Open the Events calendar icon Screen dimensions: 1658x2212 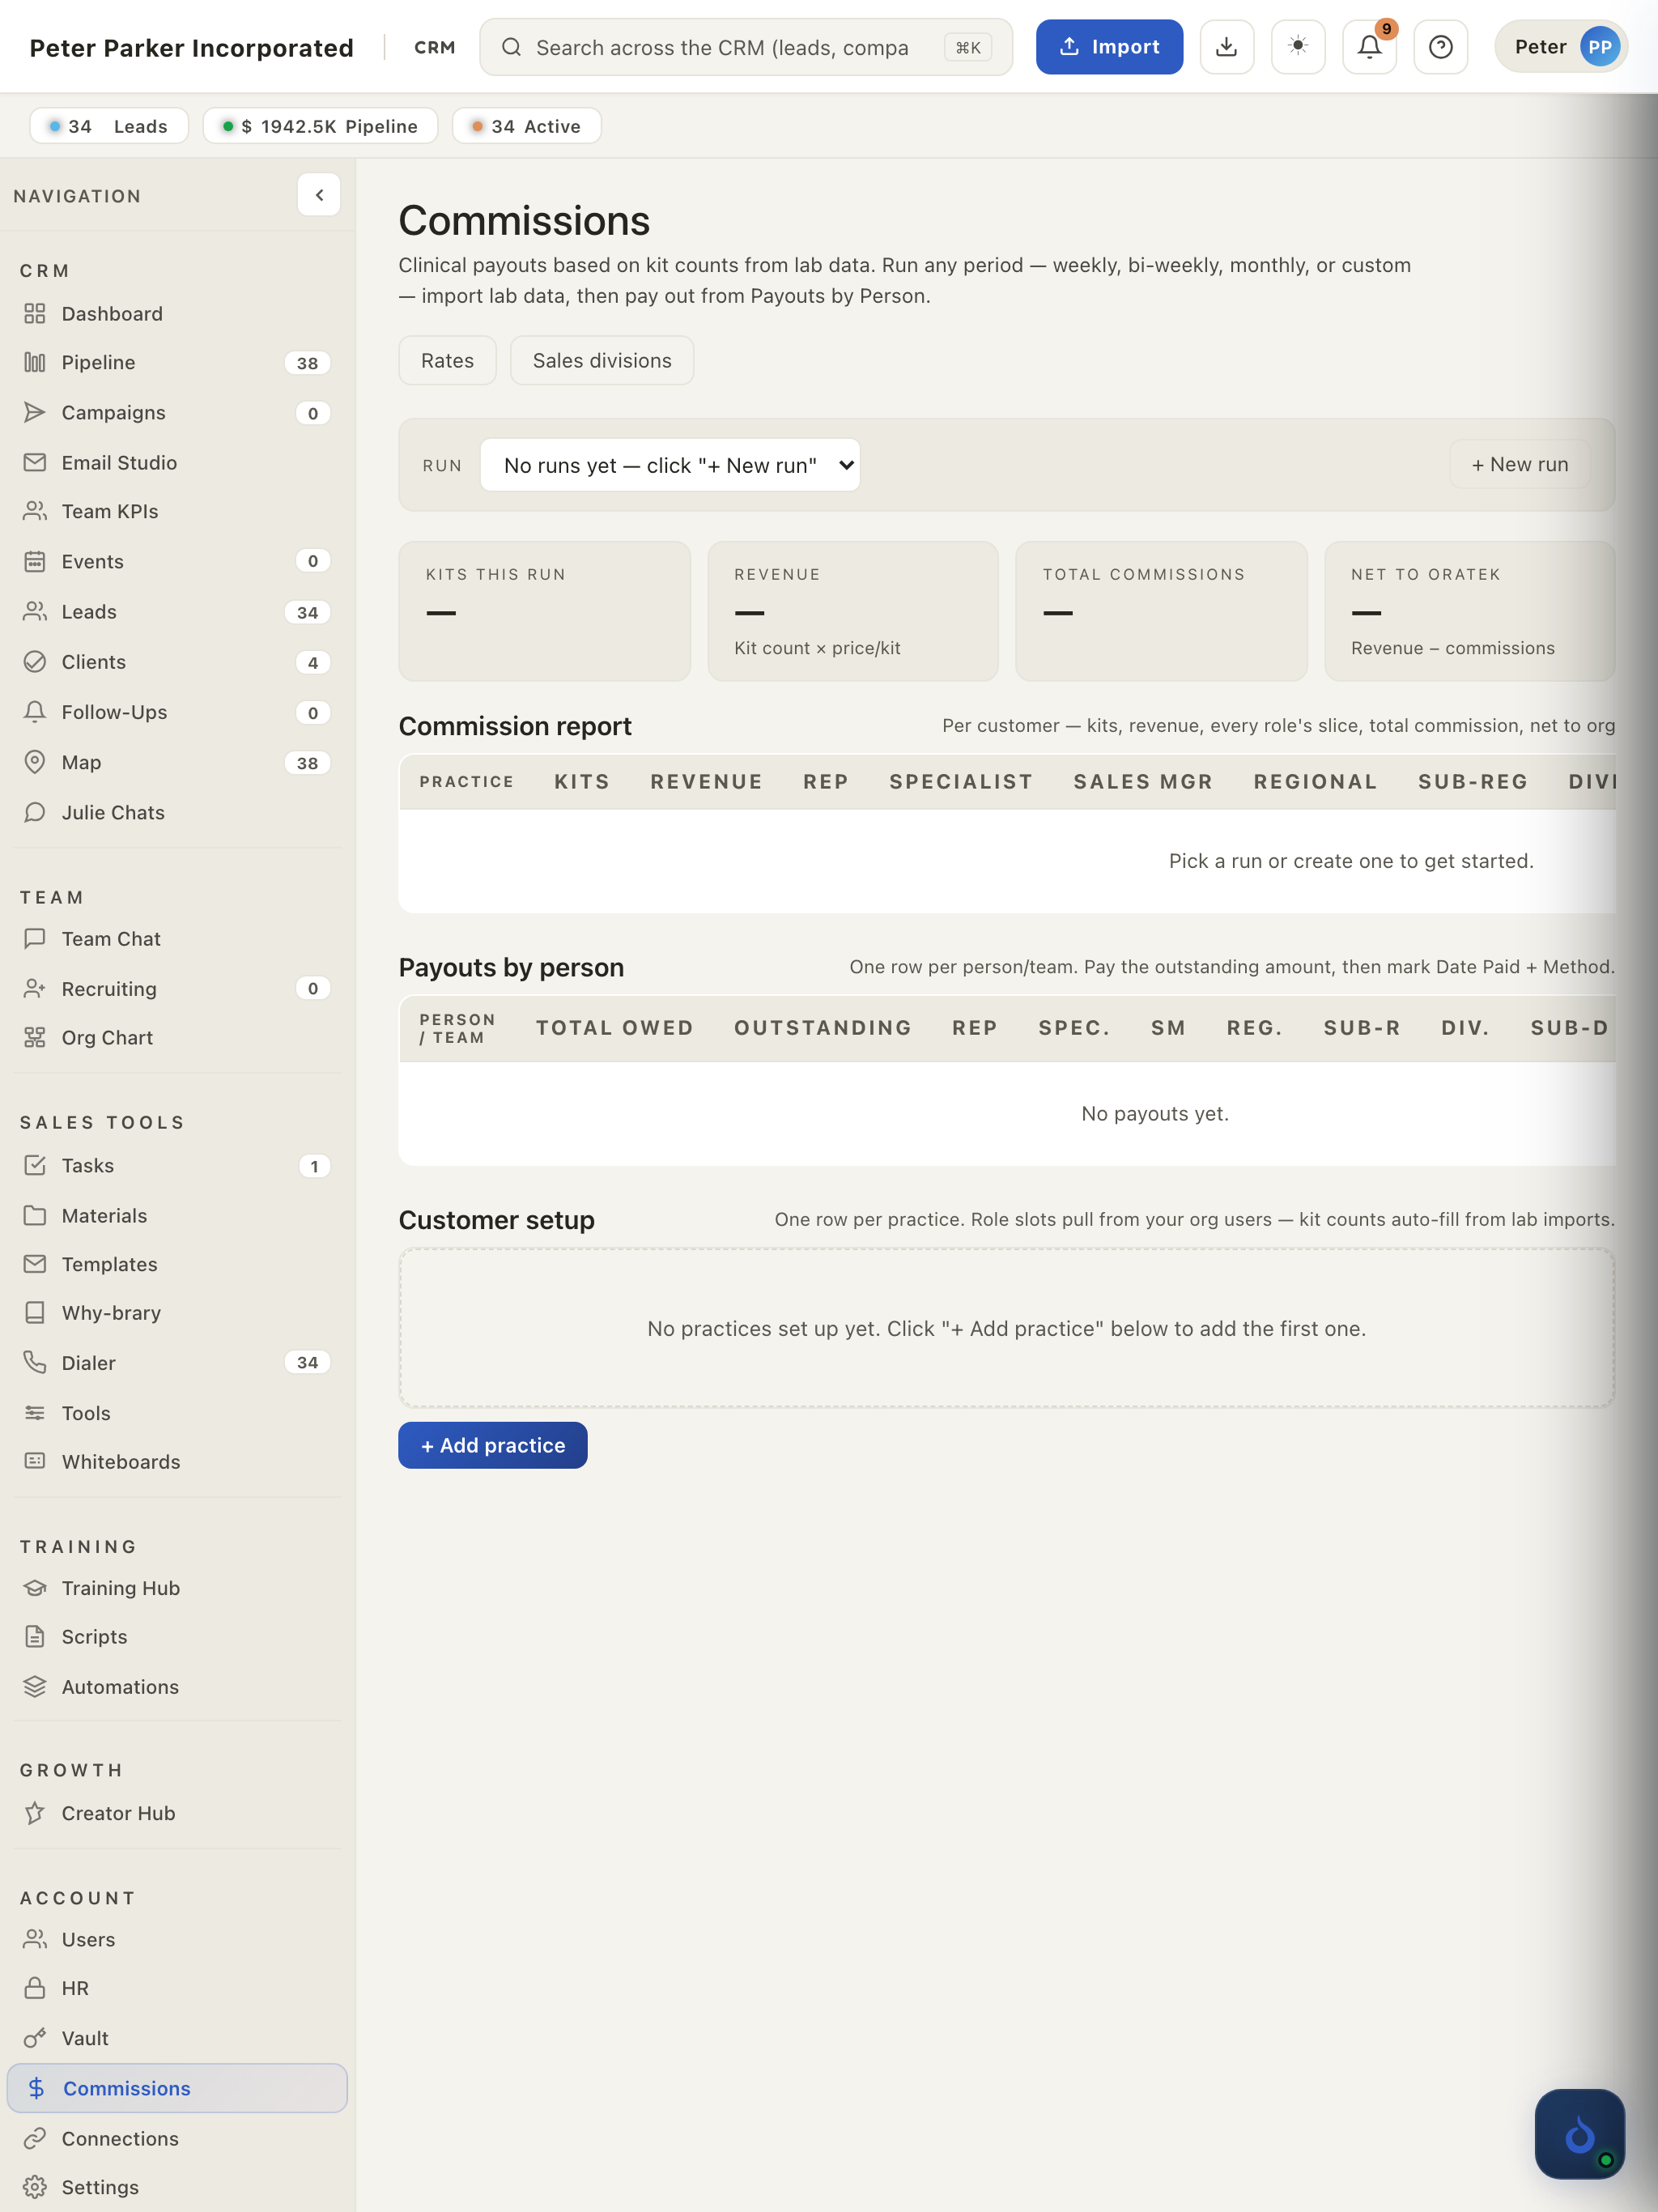click(35, 562)
